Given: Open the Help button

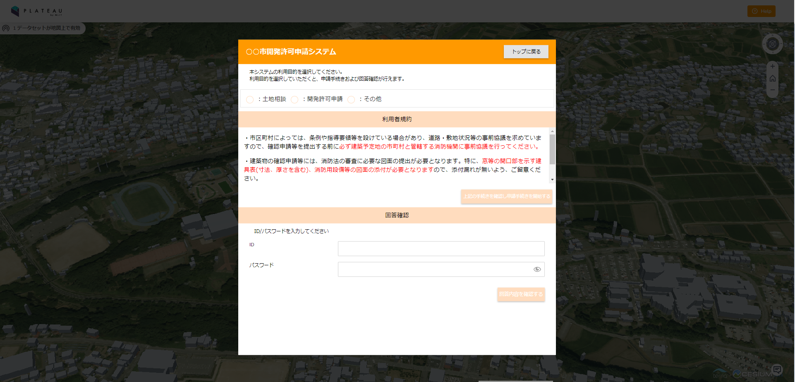Looking at the screenshot, I should [x=761, y=11].
